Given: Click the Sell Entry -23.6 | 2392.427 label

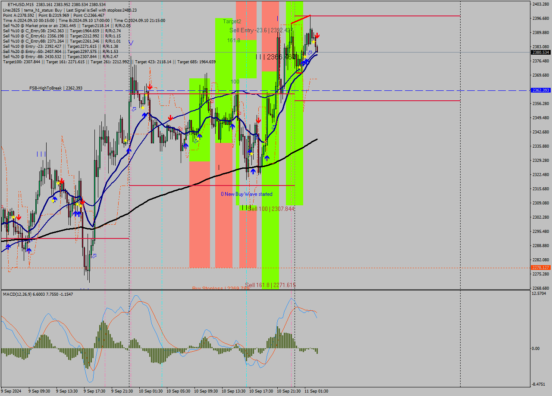Looking at the screenshot, I should (x=261, y=30).
